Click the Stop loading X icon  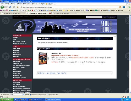14,7
